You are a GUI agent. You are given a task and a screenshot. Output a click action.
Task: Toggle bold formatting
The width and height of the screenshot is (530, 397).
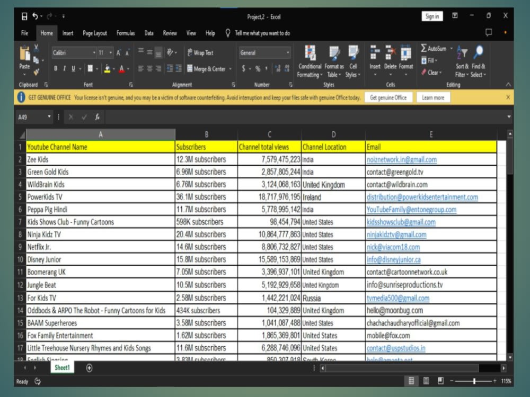pos(56,68)
